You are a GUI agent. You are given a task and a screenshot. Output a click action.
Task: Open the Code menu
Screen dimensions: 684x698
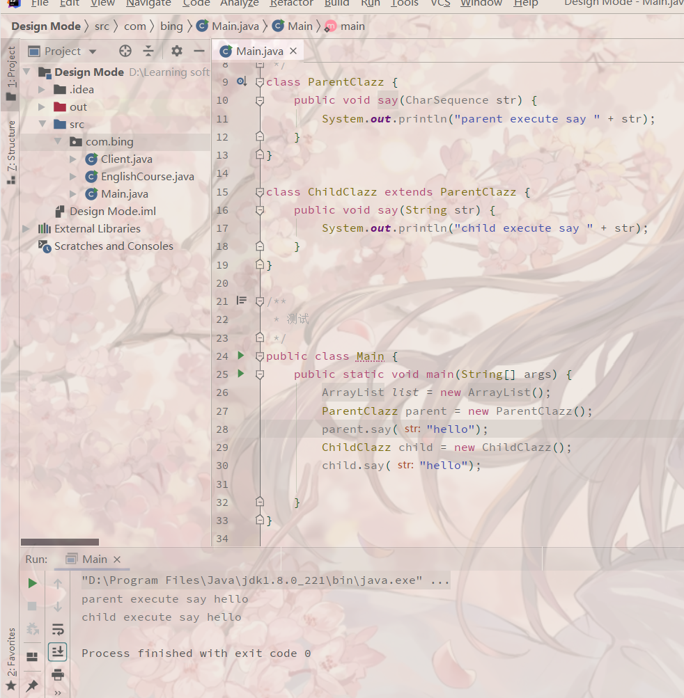196,3
